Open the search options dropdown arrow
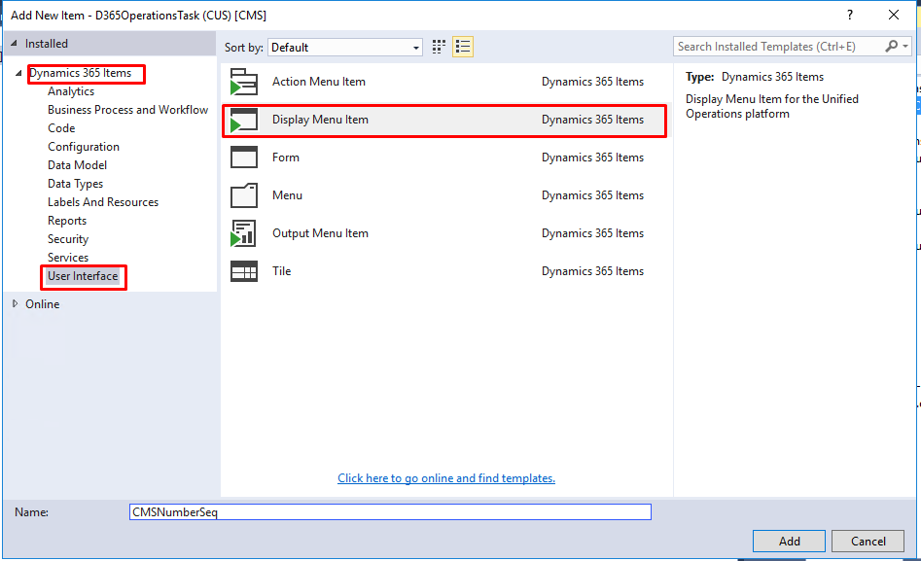Image resolution: width=921 pixels, height=561 pixels. [905, 47]
